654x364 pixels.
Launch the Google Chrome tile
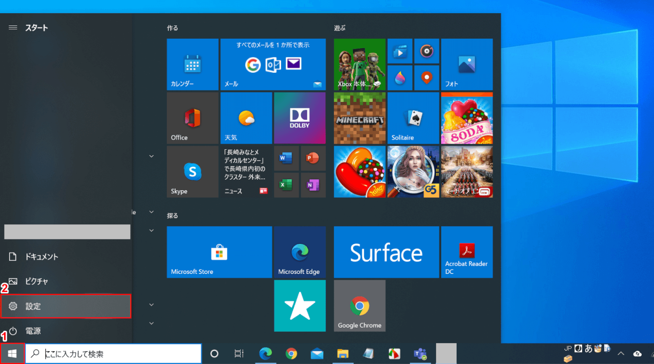click(x=360, y=306)
